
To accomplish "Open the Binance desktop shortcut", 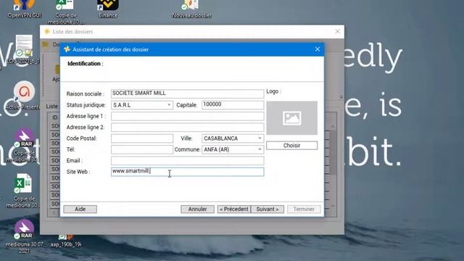I will pyautogui.click(x=108, y=9).
